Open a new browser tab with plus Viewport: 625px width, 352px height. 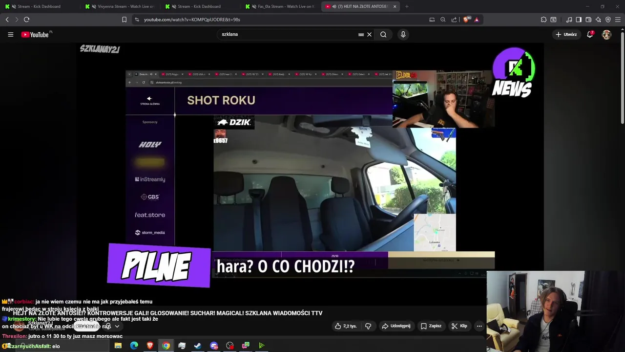407,6
